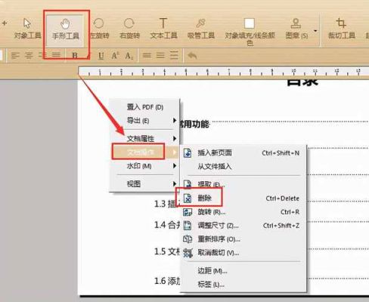
Task: Center-align text in formatting bar
Action: [x=29, y=55]
